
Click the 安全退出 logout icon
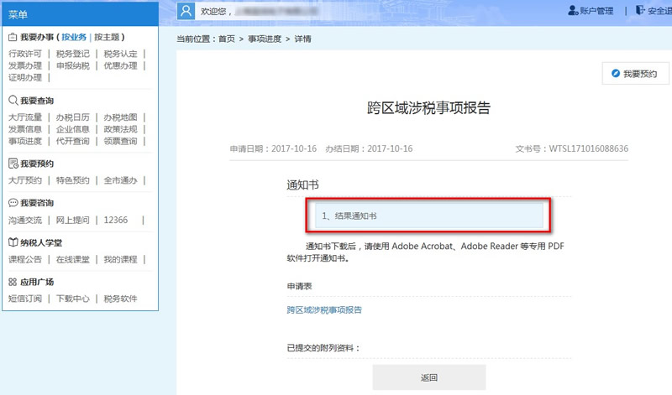point(641,11)
